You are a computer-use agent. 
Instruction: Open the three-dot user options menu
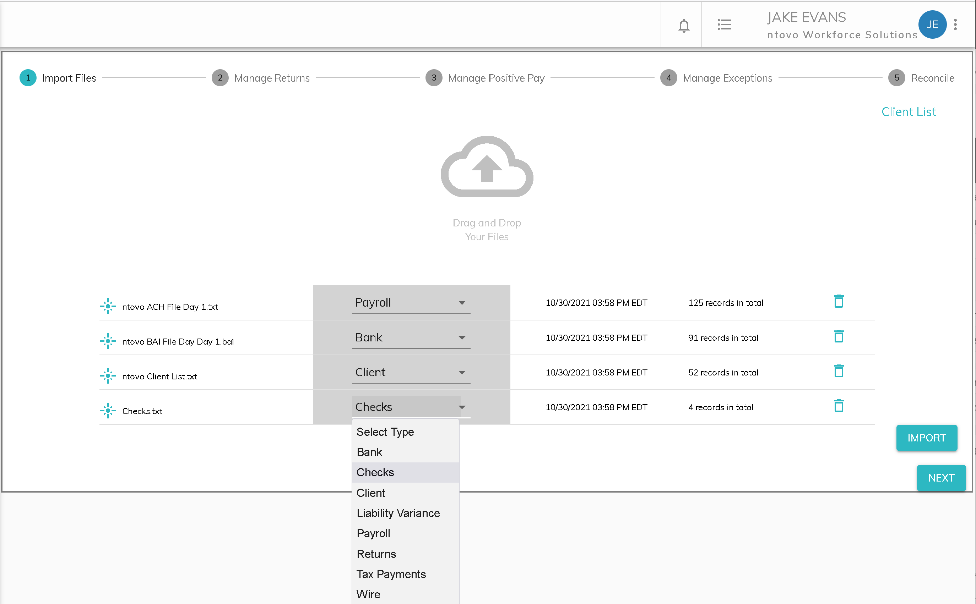(955, 25)
